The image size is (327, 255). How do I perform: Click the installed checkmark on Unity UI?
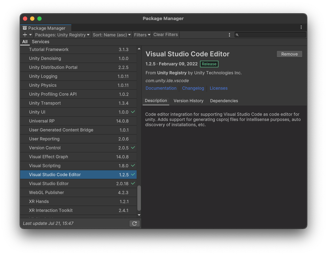pos(133,112)
